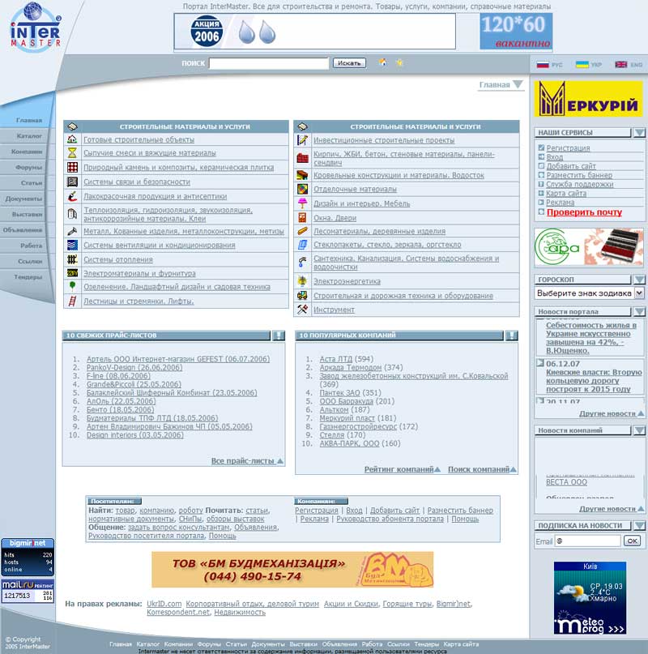The image size is (648, 654).
Task: Click the crossed tools icon for Инструмент
Action: (302, 310)
